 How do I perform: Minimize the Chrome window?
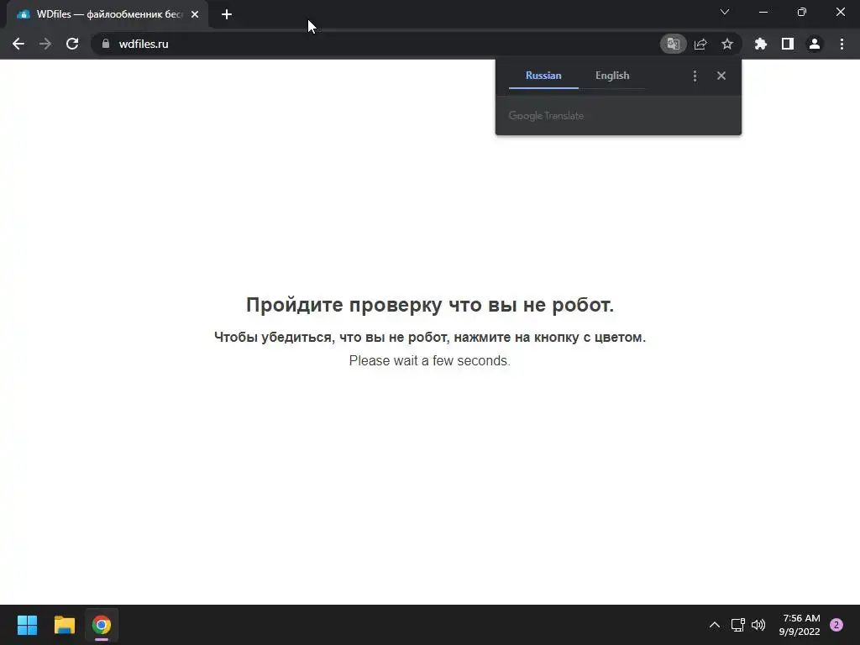pos(763,12)
